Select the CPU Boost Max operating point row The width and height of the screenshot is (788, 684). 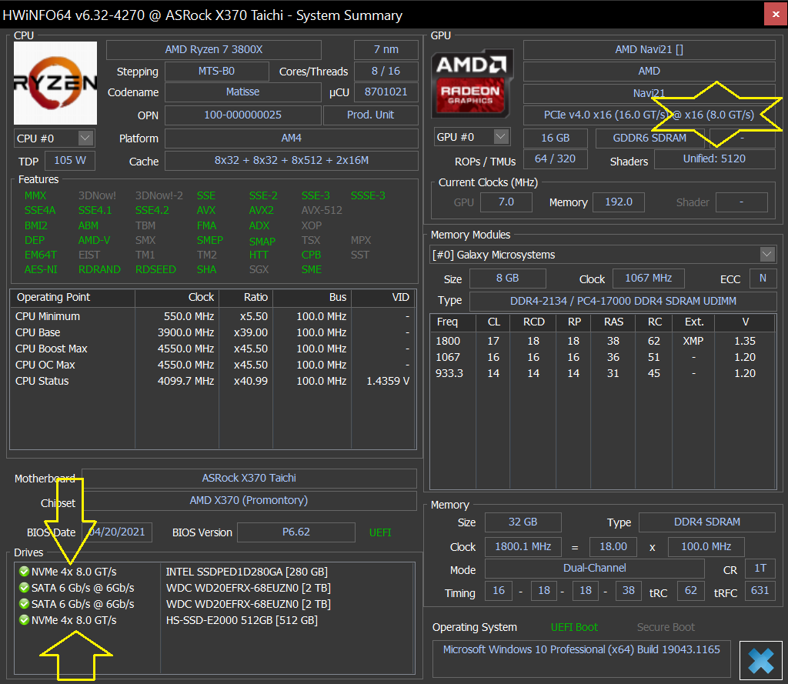point(212,349)
